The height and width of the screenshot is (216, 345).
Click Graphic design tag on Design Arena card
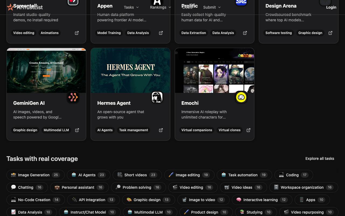[x=310, y=33]
